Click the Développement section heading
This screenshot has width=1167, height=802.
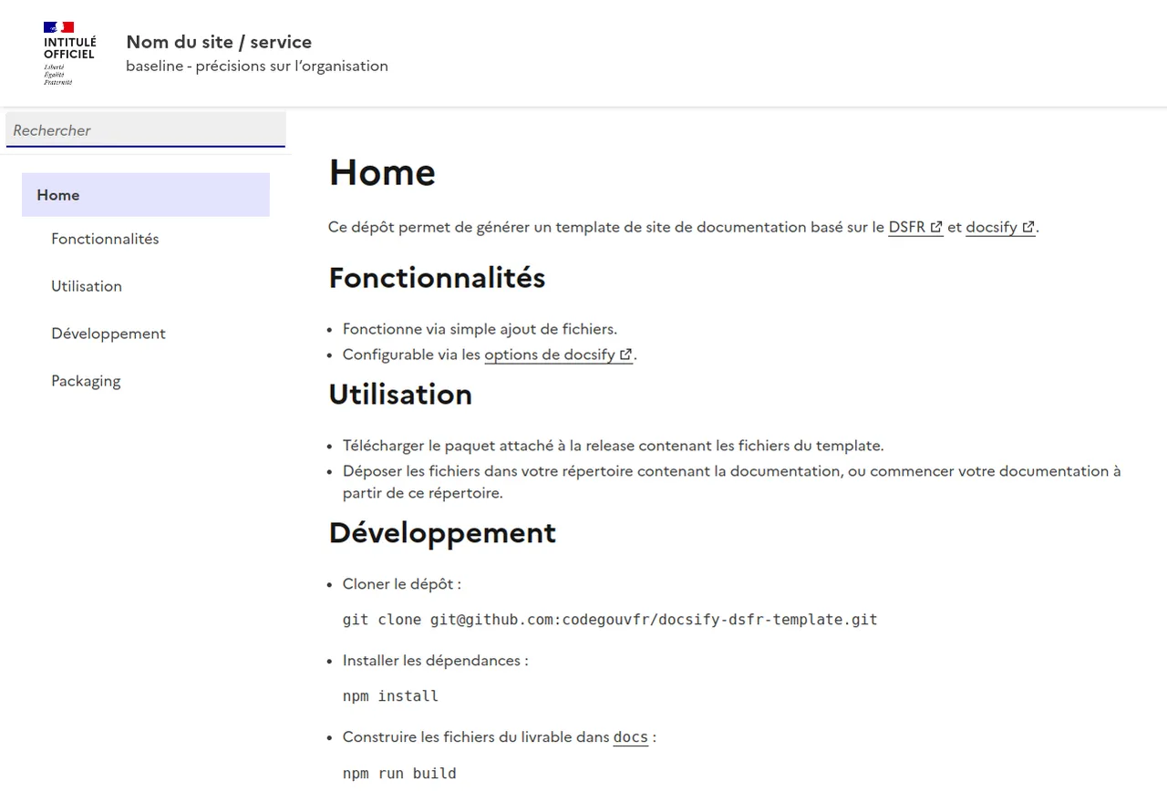point(442,533)
